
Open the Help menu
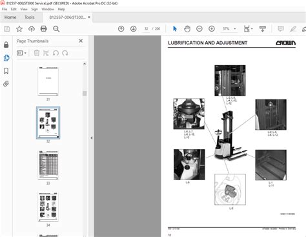pos(61,9)
